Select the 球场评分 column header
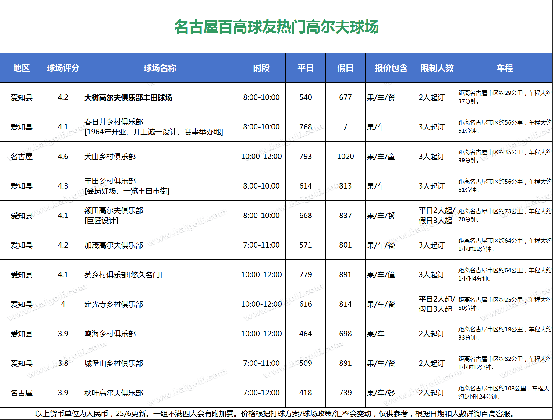 click(x=63, y=68)
